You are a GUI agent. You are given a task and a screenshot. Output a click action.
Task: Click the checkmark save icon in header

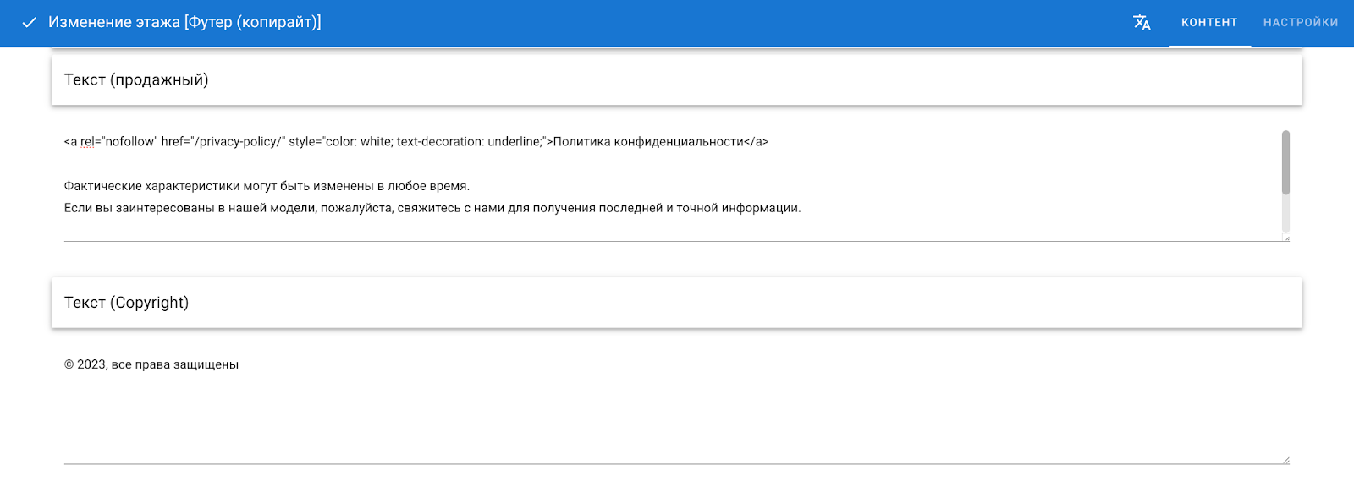[x=29, y=23]
